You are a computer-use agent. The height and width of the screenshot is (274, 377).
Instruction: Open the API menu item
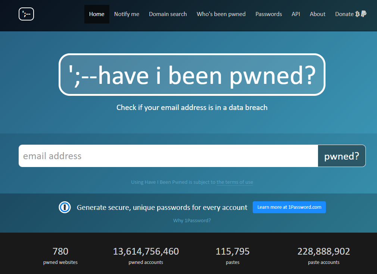click(296, 14)
